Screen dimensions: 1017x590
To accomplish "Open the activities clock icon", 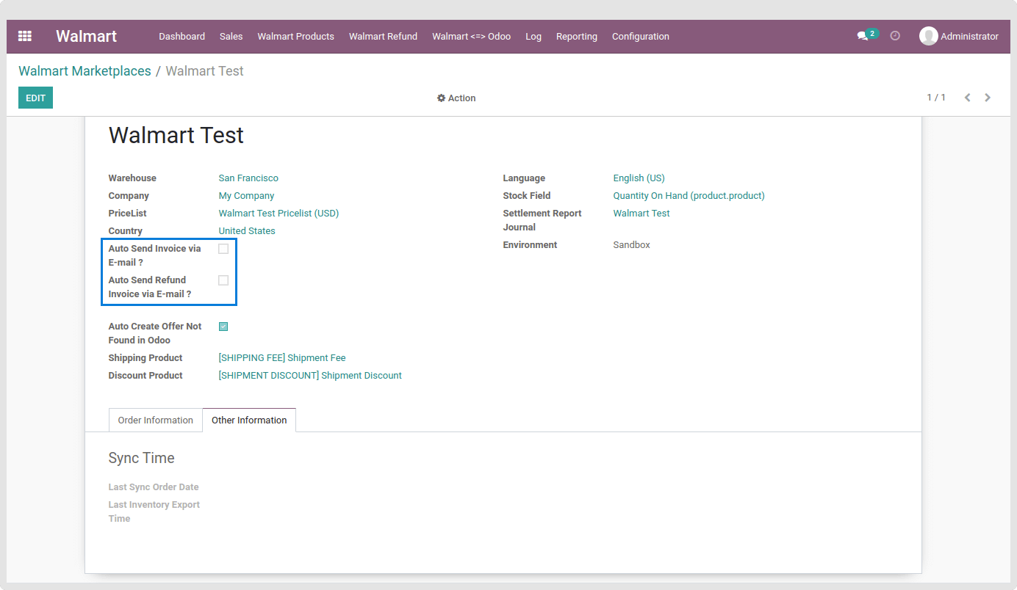I will tap(895, 35).
